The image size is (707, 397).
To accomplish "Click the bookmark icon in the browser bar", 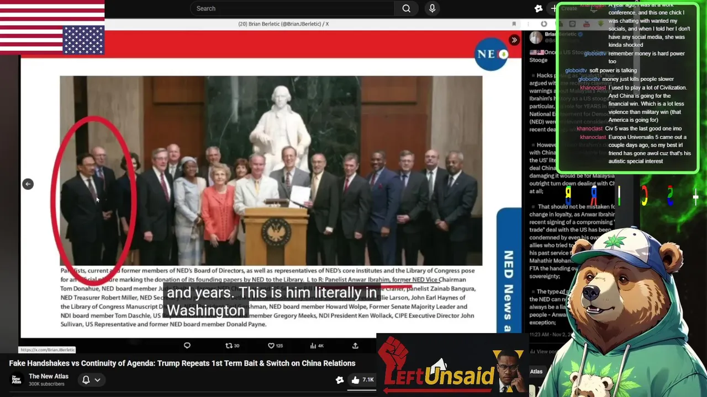I will 514,24.
